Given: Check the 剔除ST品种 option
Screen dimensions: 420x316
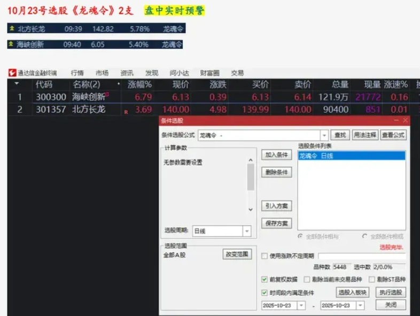Looking at the screenshot, I should click(x=371, y=279).
